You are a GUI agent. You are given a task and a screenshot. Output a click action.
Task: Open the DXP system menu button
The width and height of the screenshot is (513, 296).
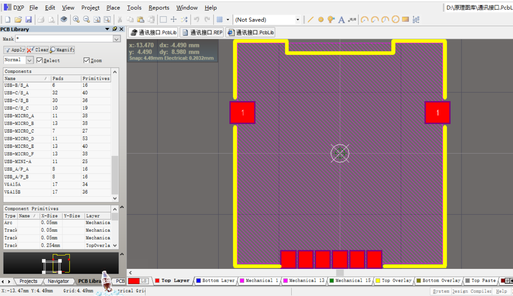tap(15, 7)
